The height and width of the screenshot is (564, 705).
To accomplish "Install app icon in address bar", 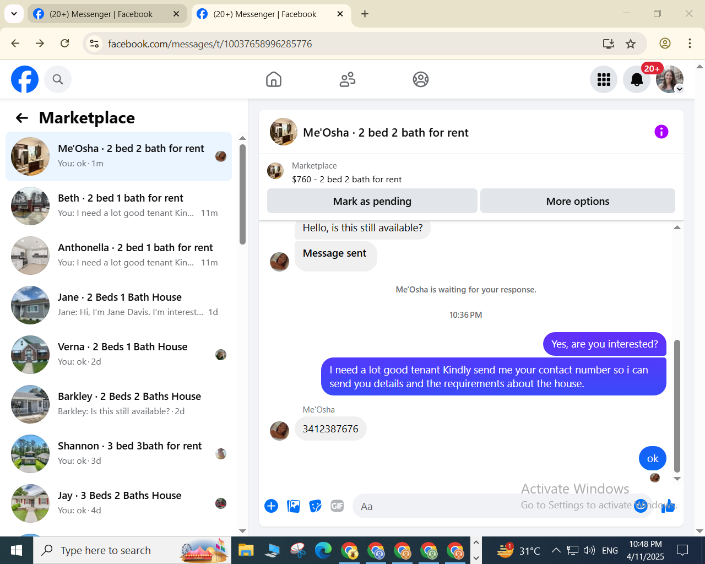I will (609, 44).
